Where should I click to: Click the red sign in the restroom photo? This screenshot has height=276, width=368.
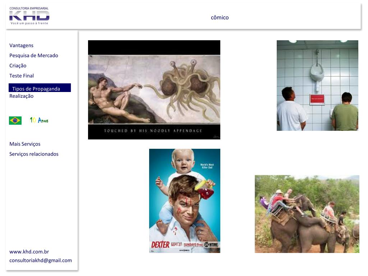317,100
